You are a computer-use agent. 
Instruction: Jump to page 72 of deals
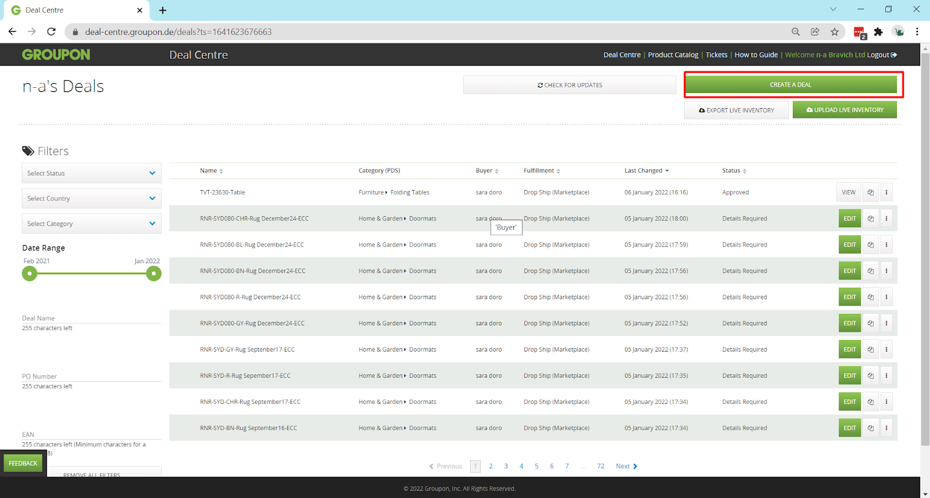coord(601,466)
